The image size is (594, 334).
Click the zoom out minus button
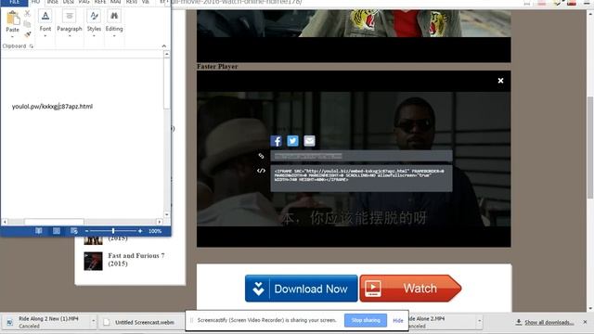86,231
